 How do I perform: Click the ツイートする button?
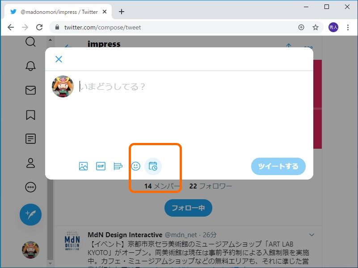(278, 166)
